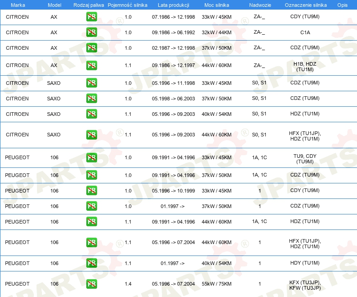
Task: Click AX model in the H1B, HDZ row
Action: click(54, 65)
